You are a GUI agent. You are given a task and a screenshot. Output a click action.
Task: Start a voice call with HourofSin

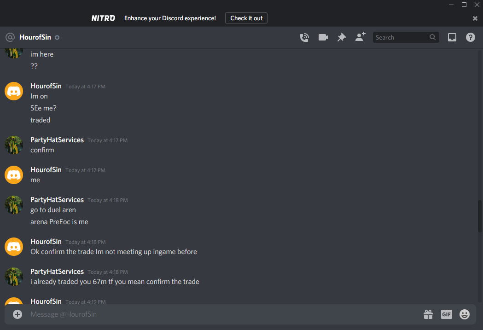pyautogui.click(x=304, y=37)
